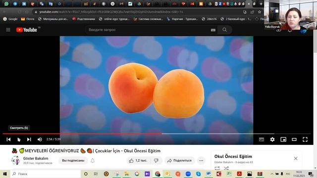
Task: Open the 'Наречия - Турецки...' bookmark
Action: (x=182, y=19)
